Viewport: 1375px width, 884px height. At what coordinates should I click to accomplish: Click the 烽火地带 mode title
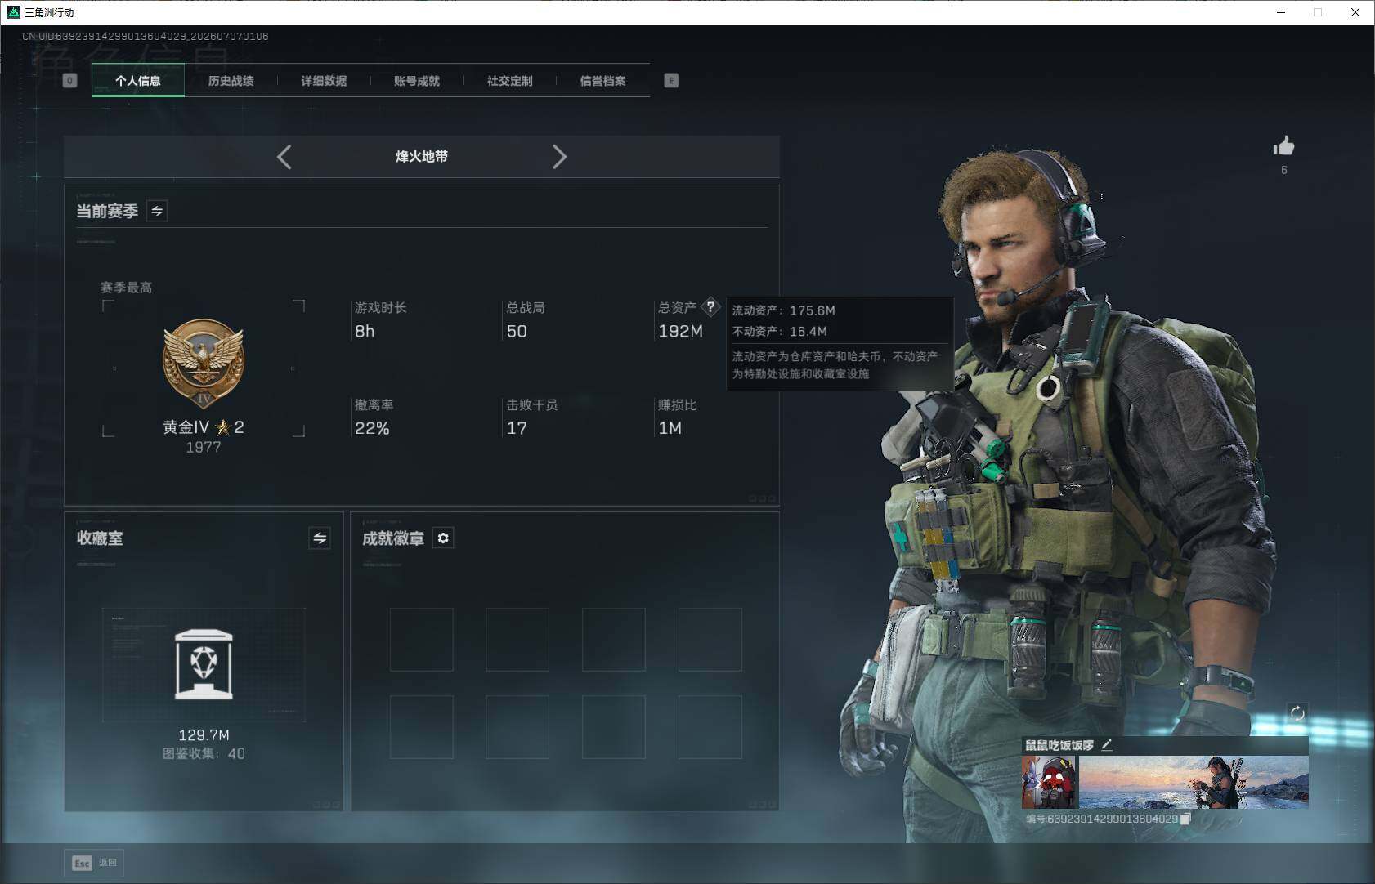tap(422, 157)
